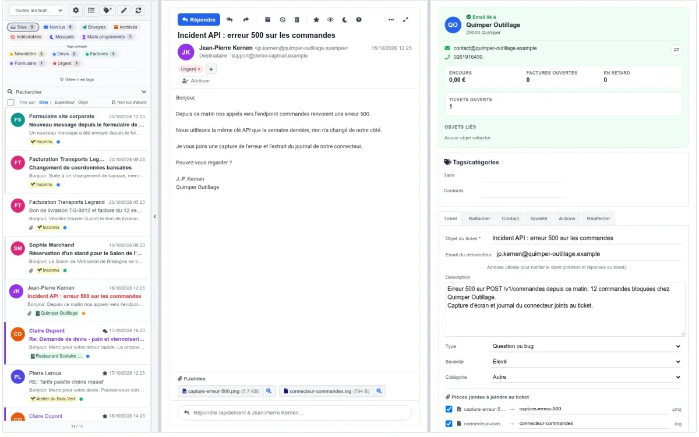699x437 pixels.
Task: Sort mail list by Objet
Action: pyautogui.click(x=83, y=102)
